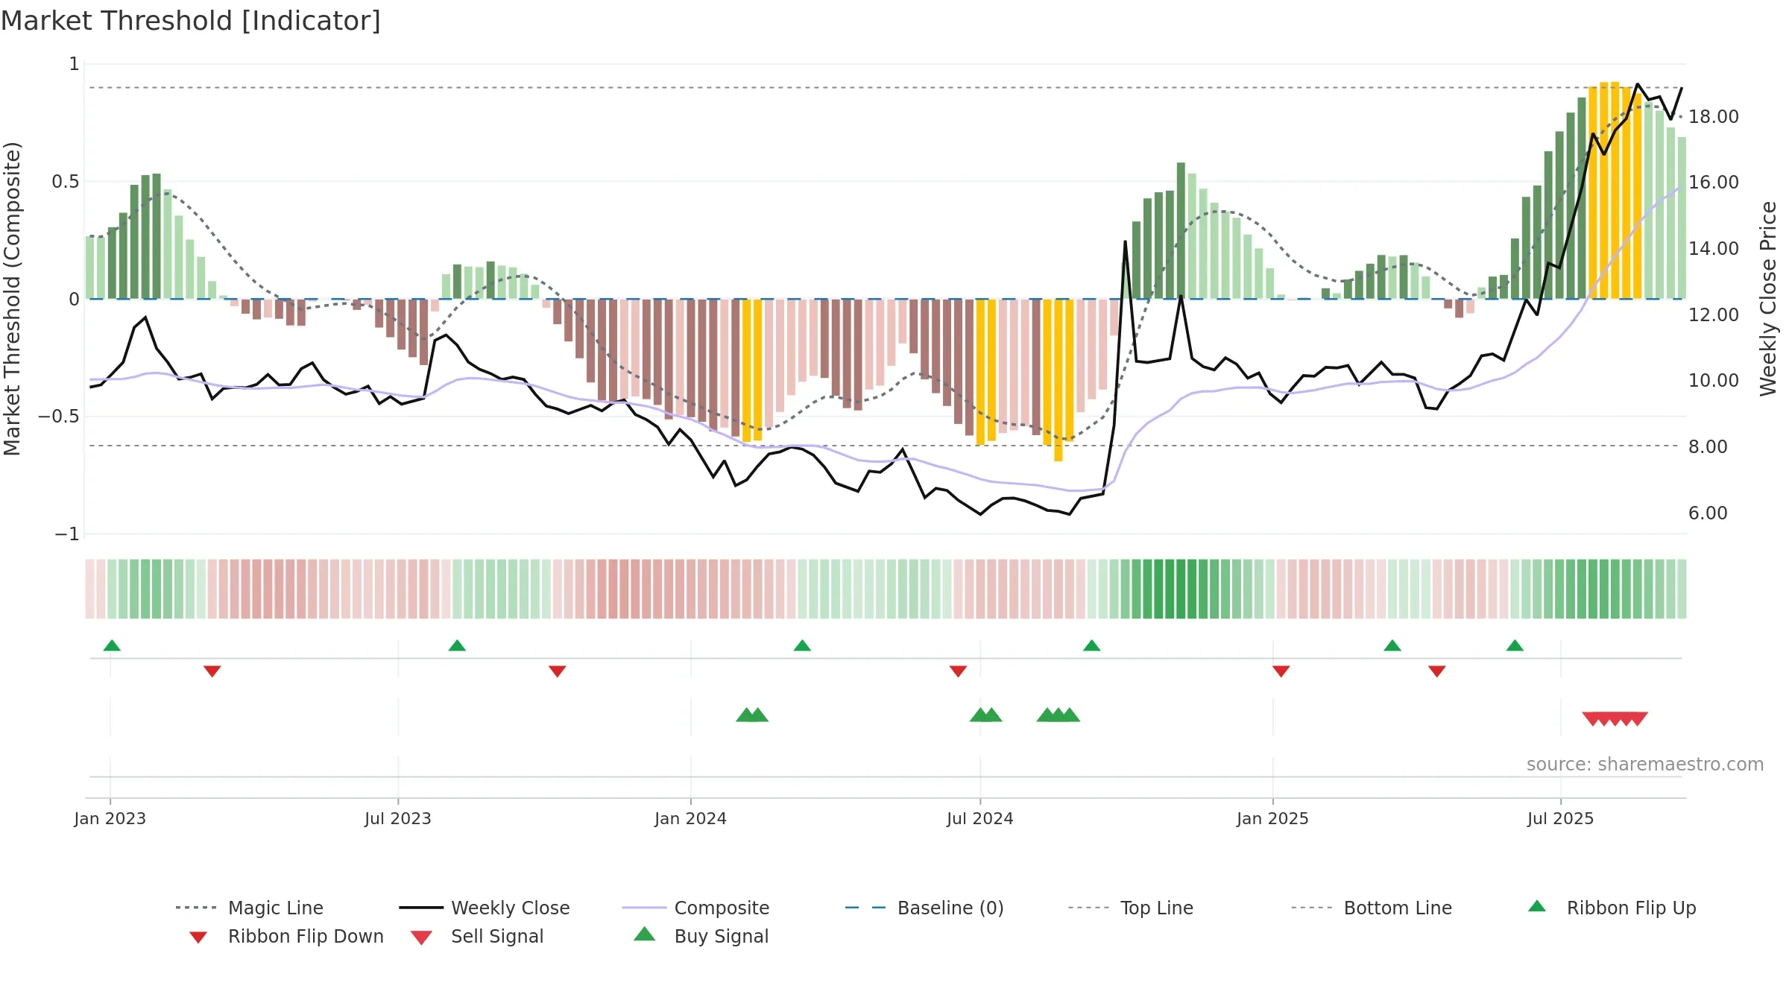1789x1006 pixels.
Task: Click the Market Threshold [Indicator] chart title
Action: 191,21
